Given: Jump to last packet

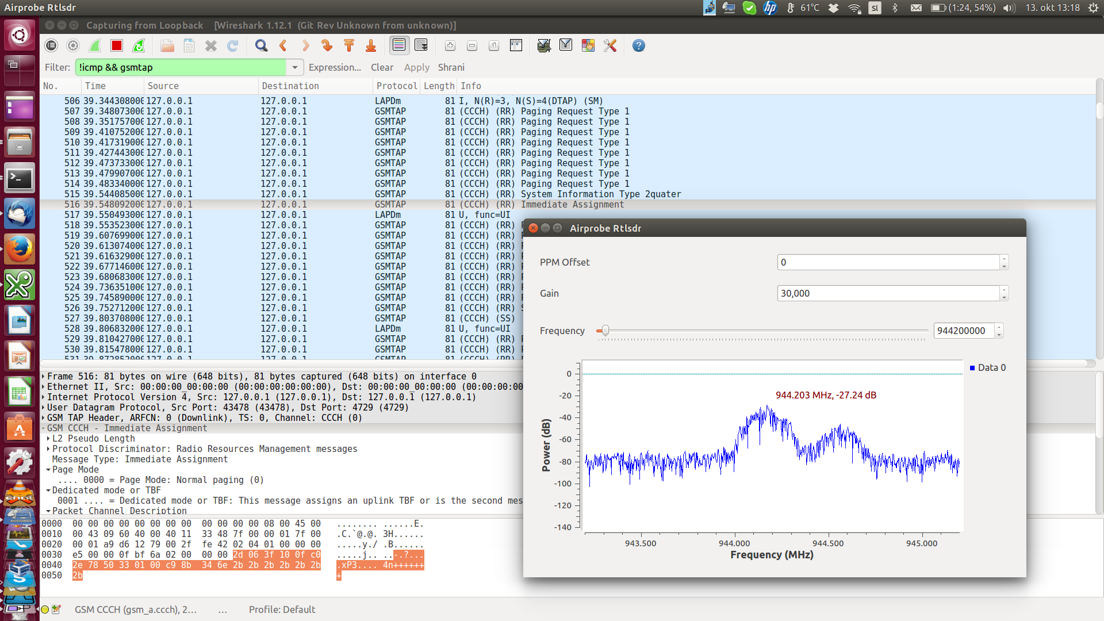Looking at the screenshot, I should click(x=371, y=45).
